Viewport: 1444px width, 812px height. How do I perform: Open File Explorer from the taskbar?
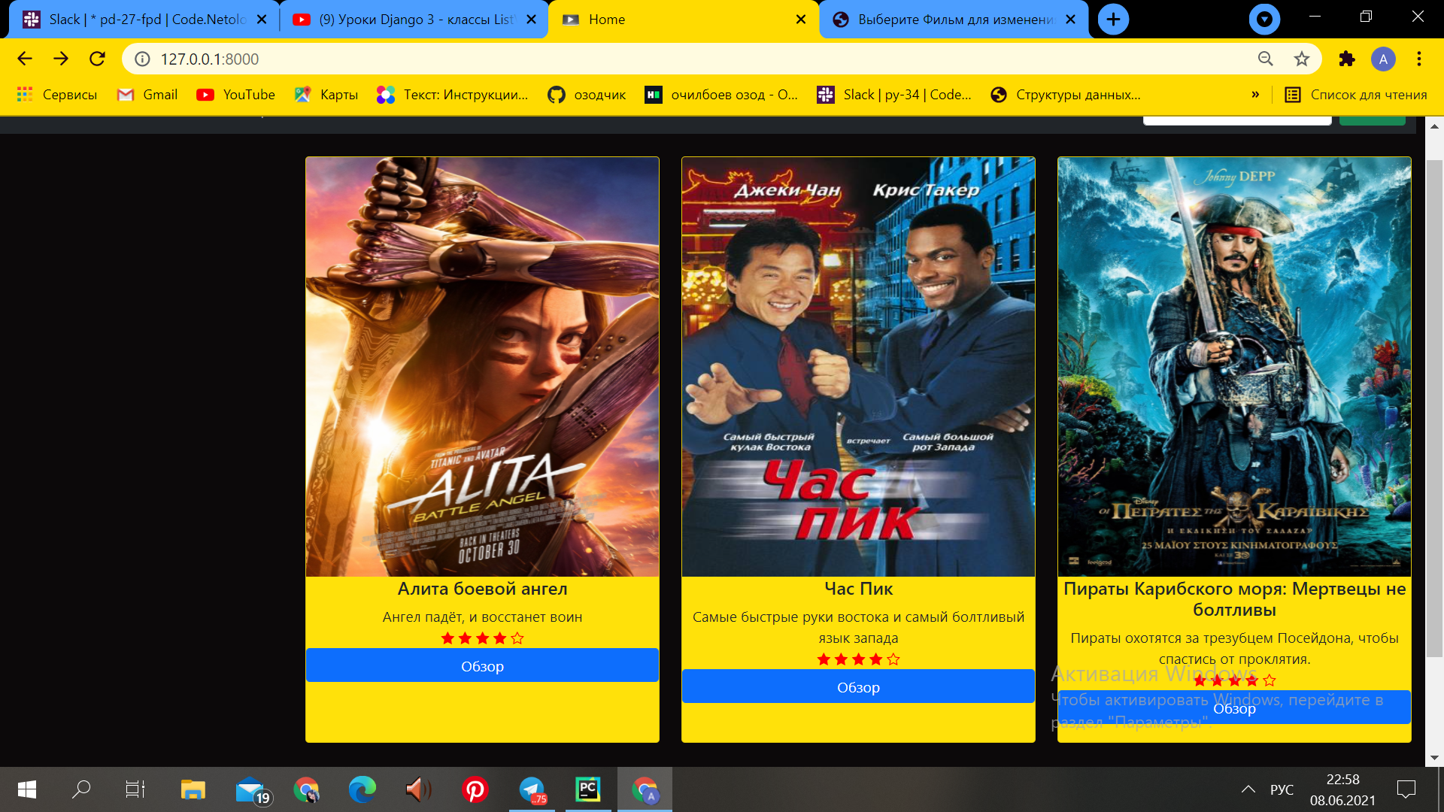click(x=193, y=789)
